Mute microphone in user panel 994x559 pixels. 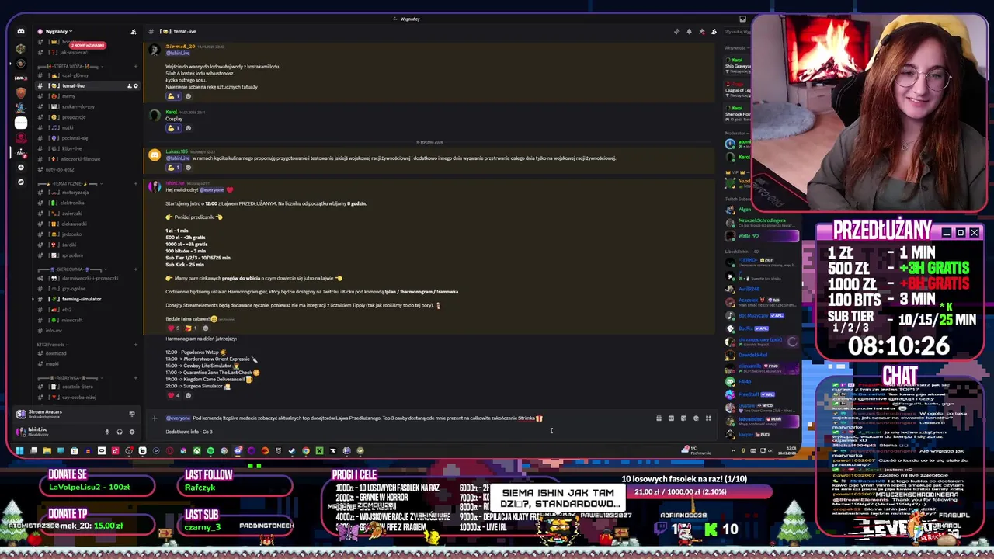coord(107,432)
